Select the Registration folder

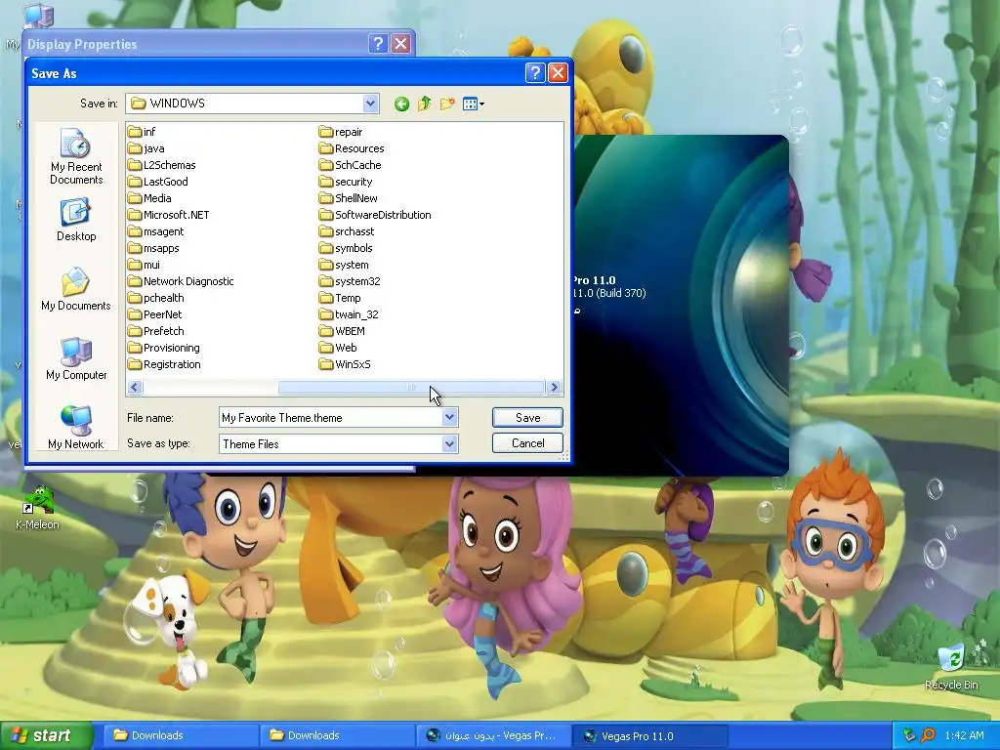pos(164,363)
